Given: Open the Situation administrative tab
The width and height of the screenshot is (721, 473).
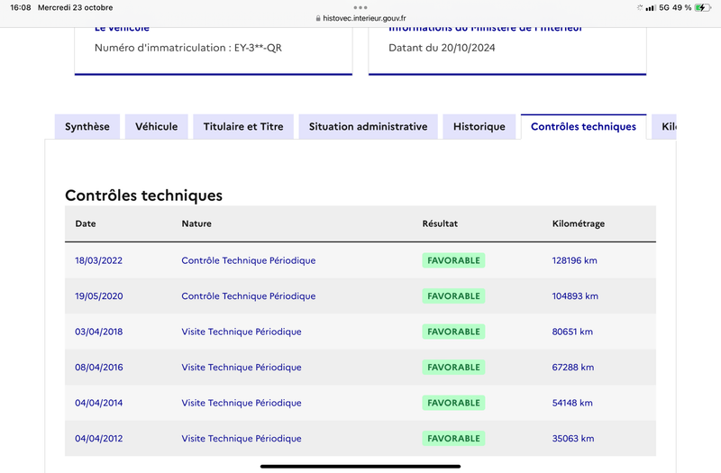Looking at the screenshot, I should [x=368, y=126].
